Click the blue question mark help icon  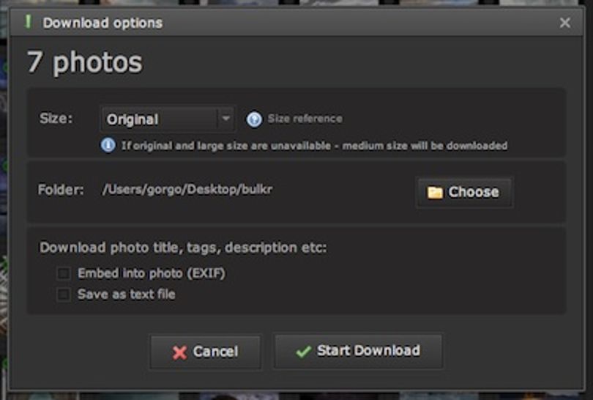click(x=254, y=119)
